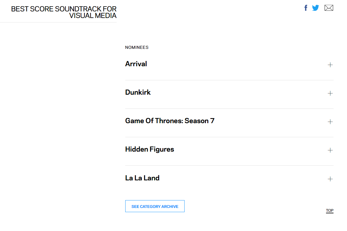Share this category on Facebook

tap(306, 8)
